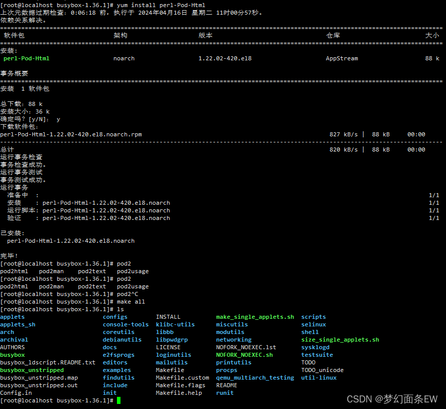This screenshot has width=446, height=409.
Task: Select the downloaded rpm filename perl-Pod-Html-1.22.02-420.el8.noarch.rpm
Action: tap(71, 134)
